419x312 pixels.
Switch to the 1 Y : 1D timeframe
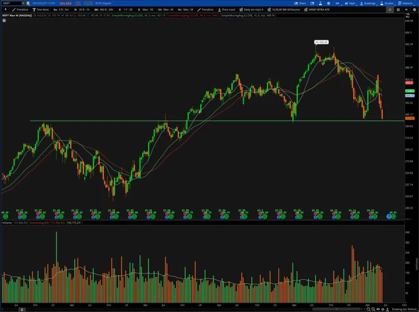coord(126,10)
